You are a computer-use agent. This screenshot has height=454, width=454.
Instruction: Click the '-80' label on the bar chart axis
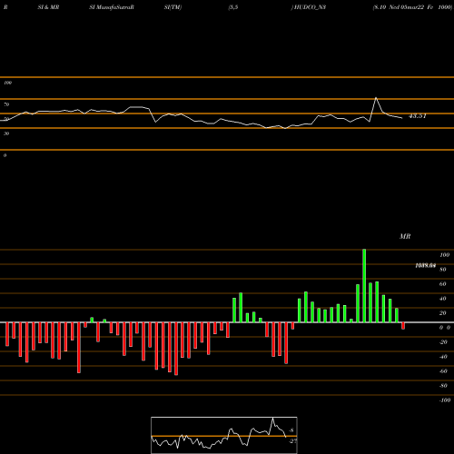pos(443,386)
